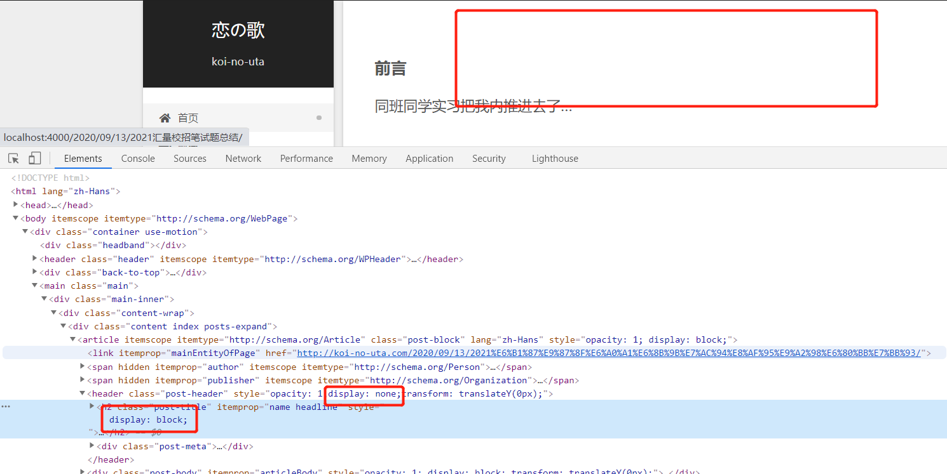Viewport: 947px width, 474px height.
Task: Open the Console tab
Action: click(138, 159)
